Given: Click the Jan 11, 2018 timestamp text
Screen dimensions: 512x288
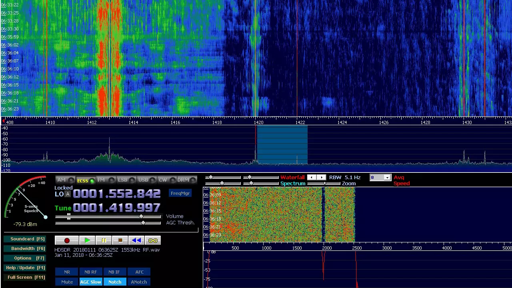Looking at the screenshot, I should pyautogui.click(x=83, y=255).
